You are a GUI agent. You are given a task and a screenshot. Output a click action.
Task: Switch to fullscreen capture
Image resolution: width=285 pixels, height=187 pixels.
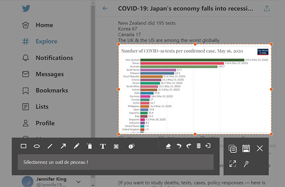click(x=233, y=164)
